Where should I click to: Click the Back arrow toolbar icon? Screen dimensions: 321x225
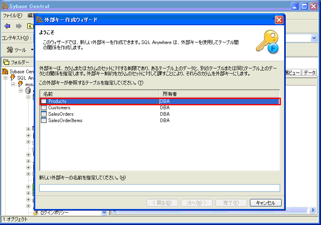[x=7, y=26]
